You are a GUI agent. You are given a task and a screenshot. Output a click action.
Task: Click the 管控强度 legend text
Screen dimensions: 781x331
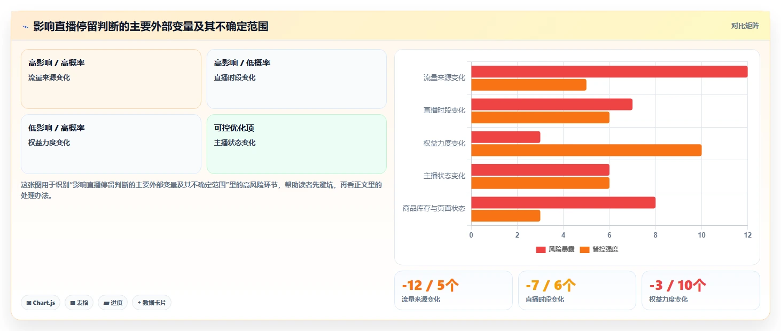click(x=605, y=249)
